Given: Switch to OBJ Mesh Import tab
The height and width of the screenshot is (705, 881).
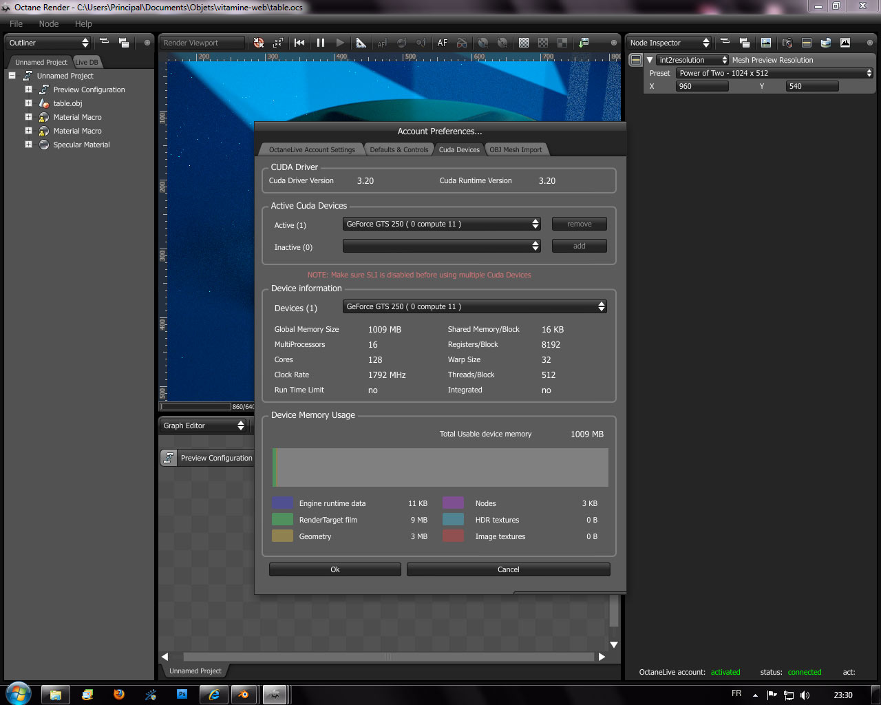Looking at the screenshot, I should tap(516, 149).
